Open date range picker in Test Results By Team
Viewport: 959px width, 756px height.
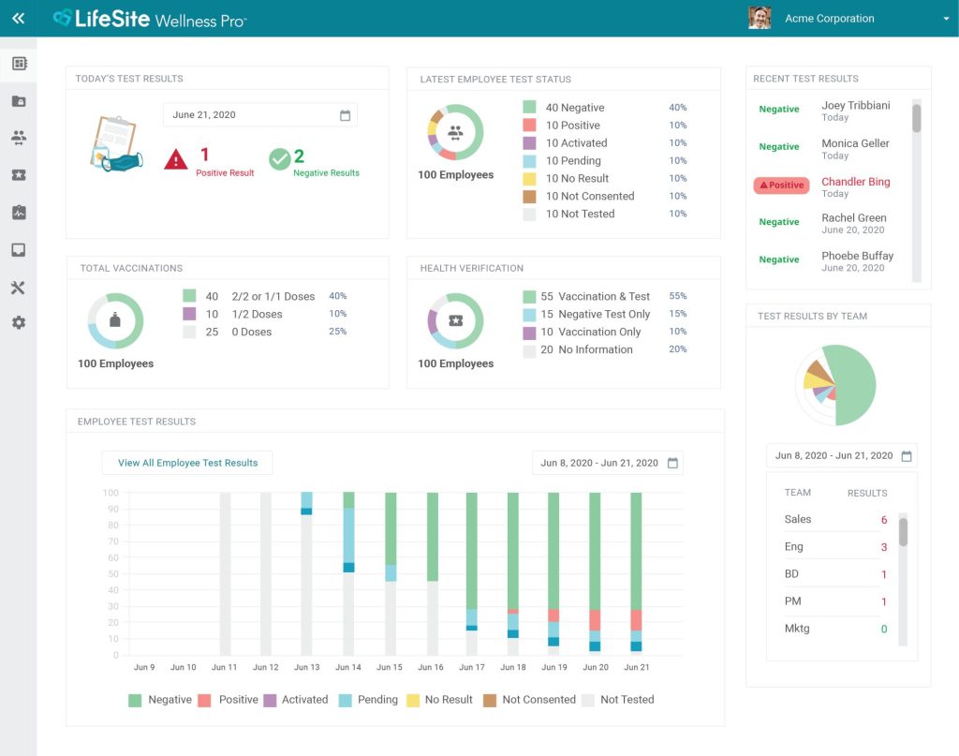click(x=906, y=456)
